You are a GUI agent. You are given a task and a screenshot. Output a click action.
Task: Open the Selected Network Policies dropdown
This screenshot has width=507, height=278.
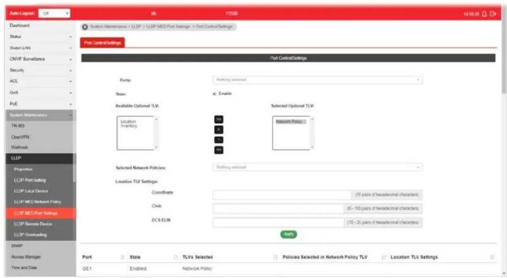click(x=318, y=167)
